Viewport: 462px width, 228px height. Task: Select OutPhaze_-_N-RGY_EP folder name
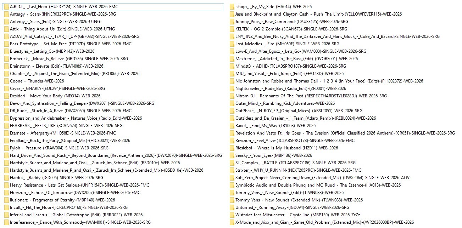coord(299,111)
